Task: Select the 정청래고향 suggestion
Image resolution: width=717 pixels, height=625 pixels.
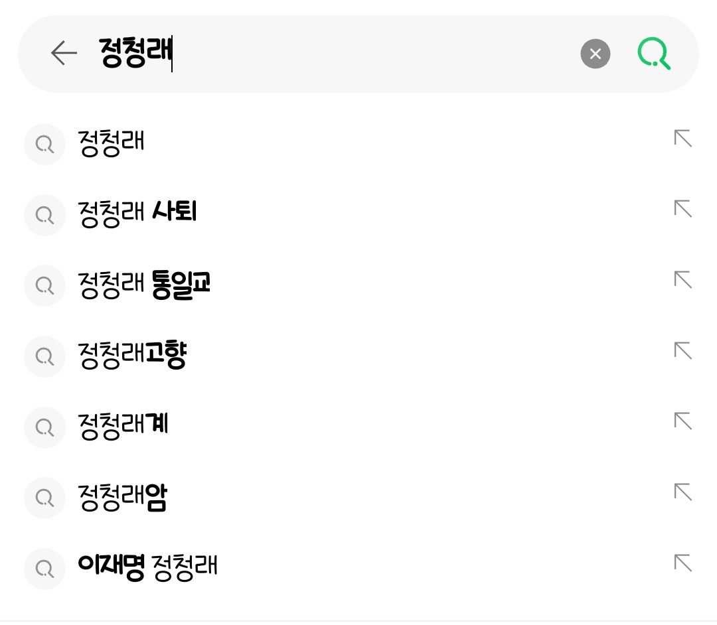Action: pyautogui.click(x=132, y=356)
